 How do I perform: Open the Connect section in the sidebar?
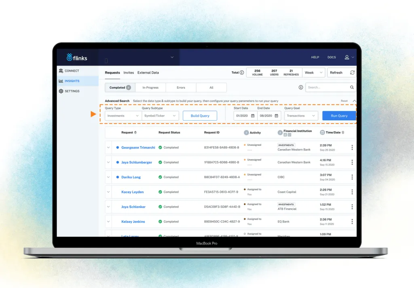71,70
